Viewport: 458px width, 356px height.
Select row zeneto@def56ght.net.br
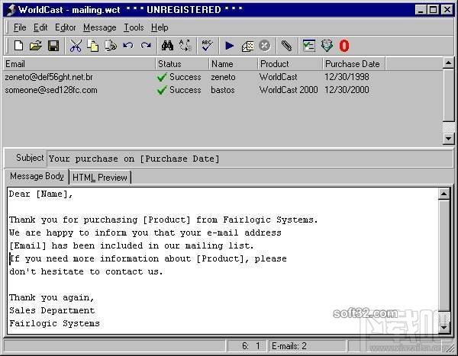point(49,77)
